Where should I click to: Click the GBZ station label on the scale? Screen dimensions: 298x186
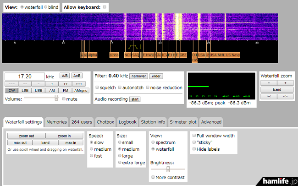[x=183, y=55]
